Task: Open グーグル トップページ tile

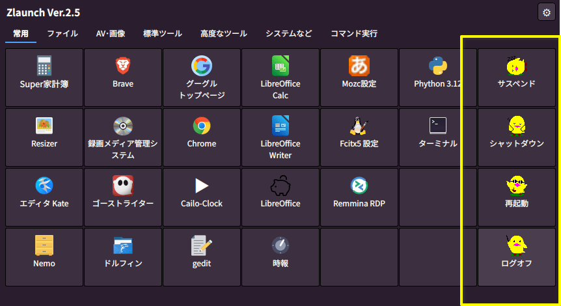Action: [202, 77]
